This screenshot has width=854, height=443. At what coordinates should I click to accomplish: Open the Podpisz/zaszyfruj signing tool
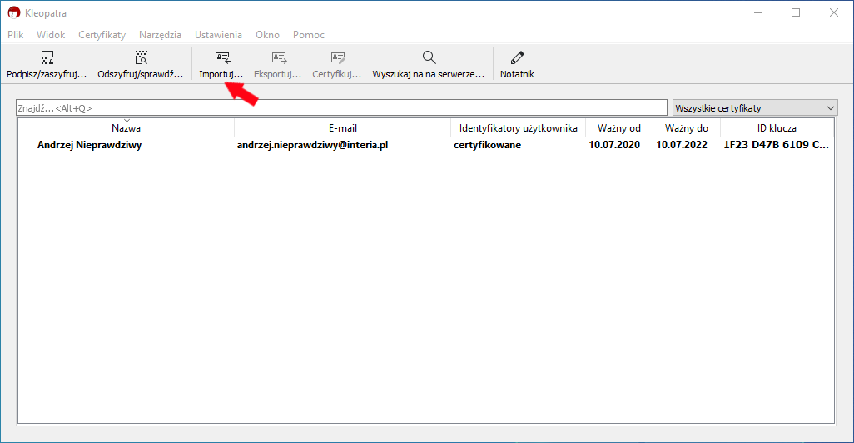pos(47,64)
